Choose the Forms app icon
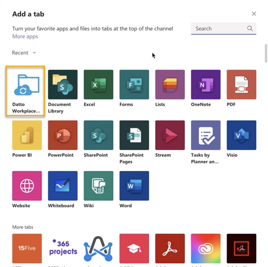Image resolution: width=268 pixels, height=267 pixels. [x=134, y=85]
